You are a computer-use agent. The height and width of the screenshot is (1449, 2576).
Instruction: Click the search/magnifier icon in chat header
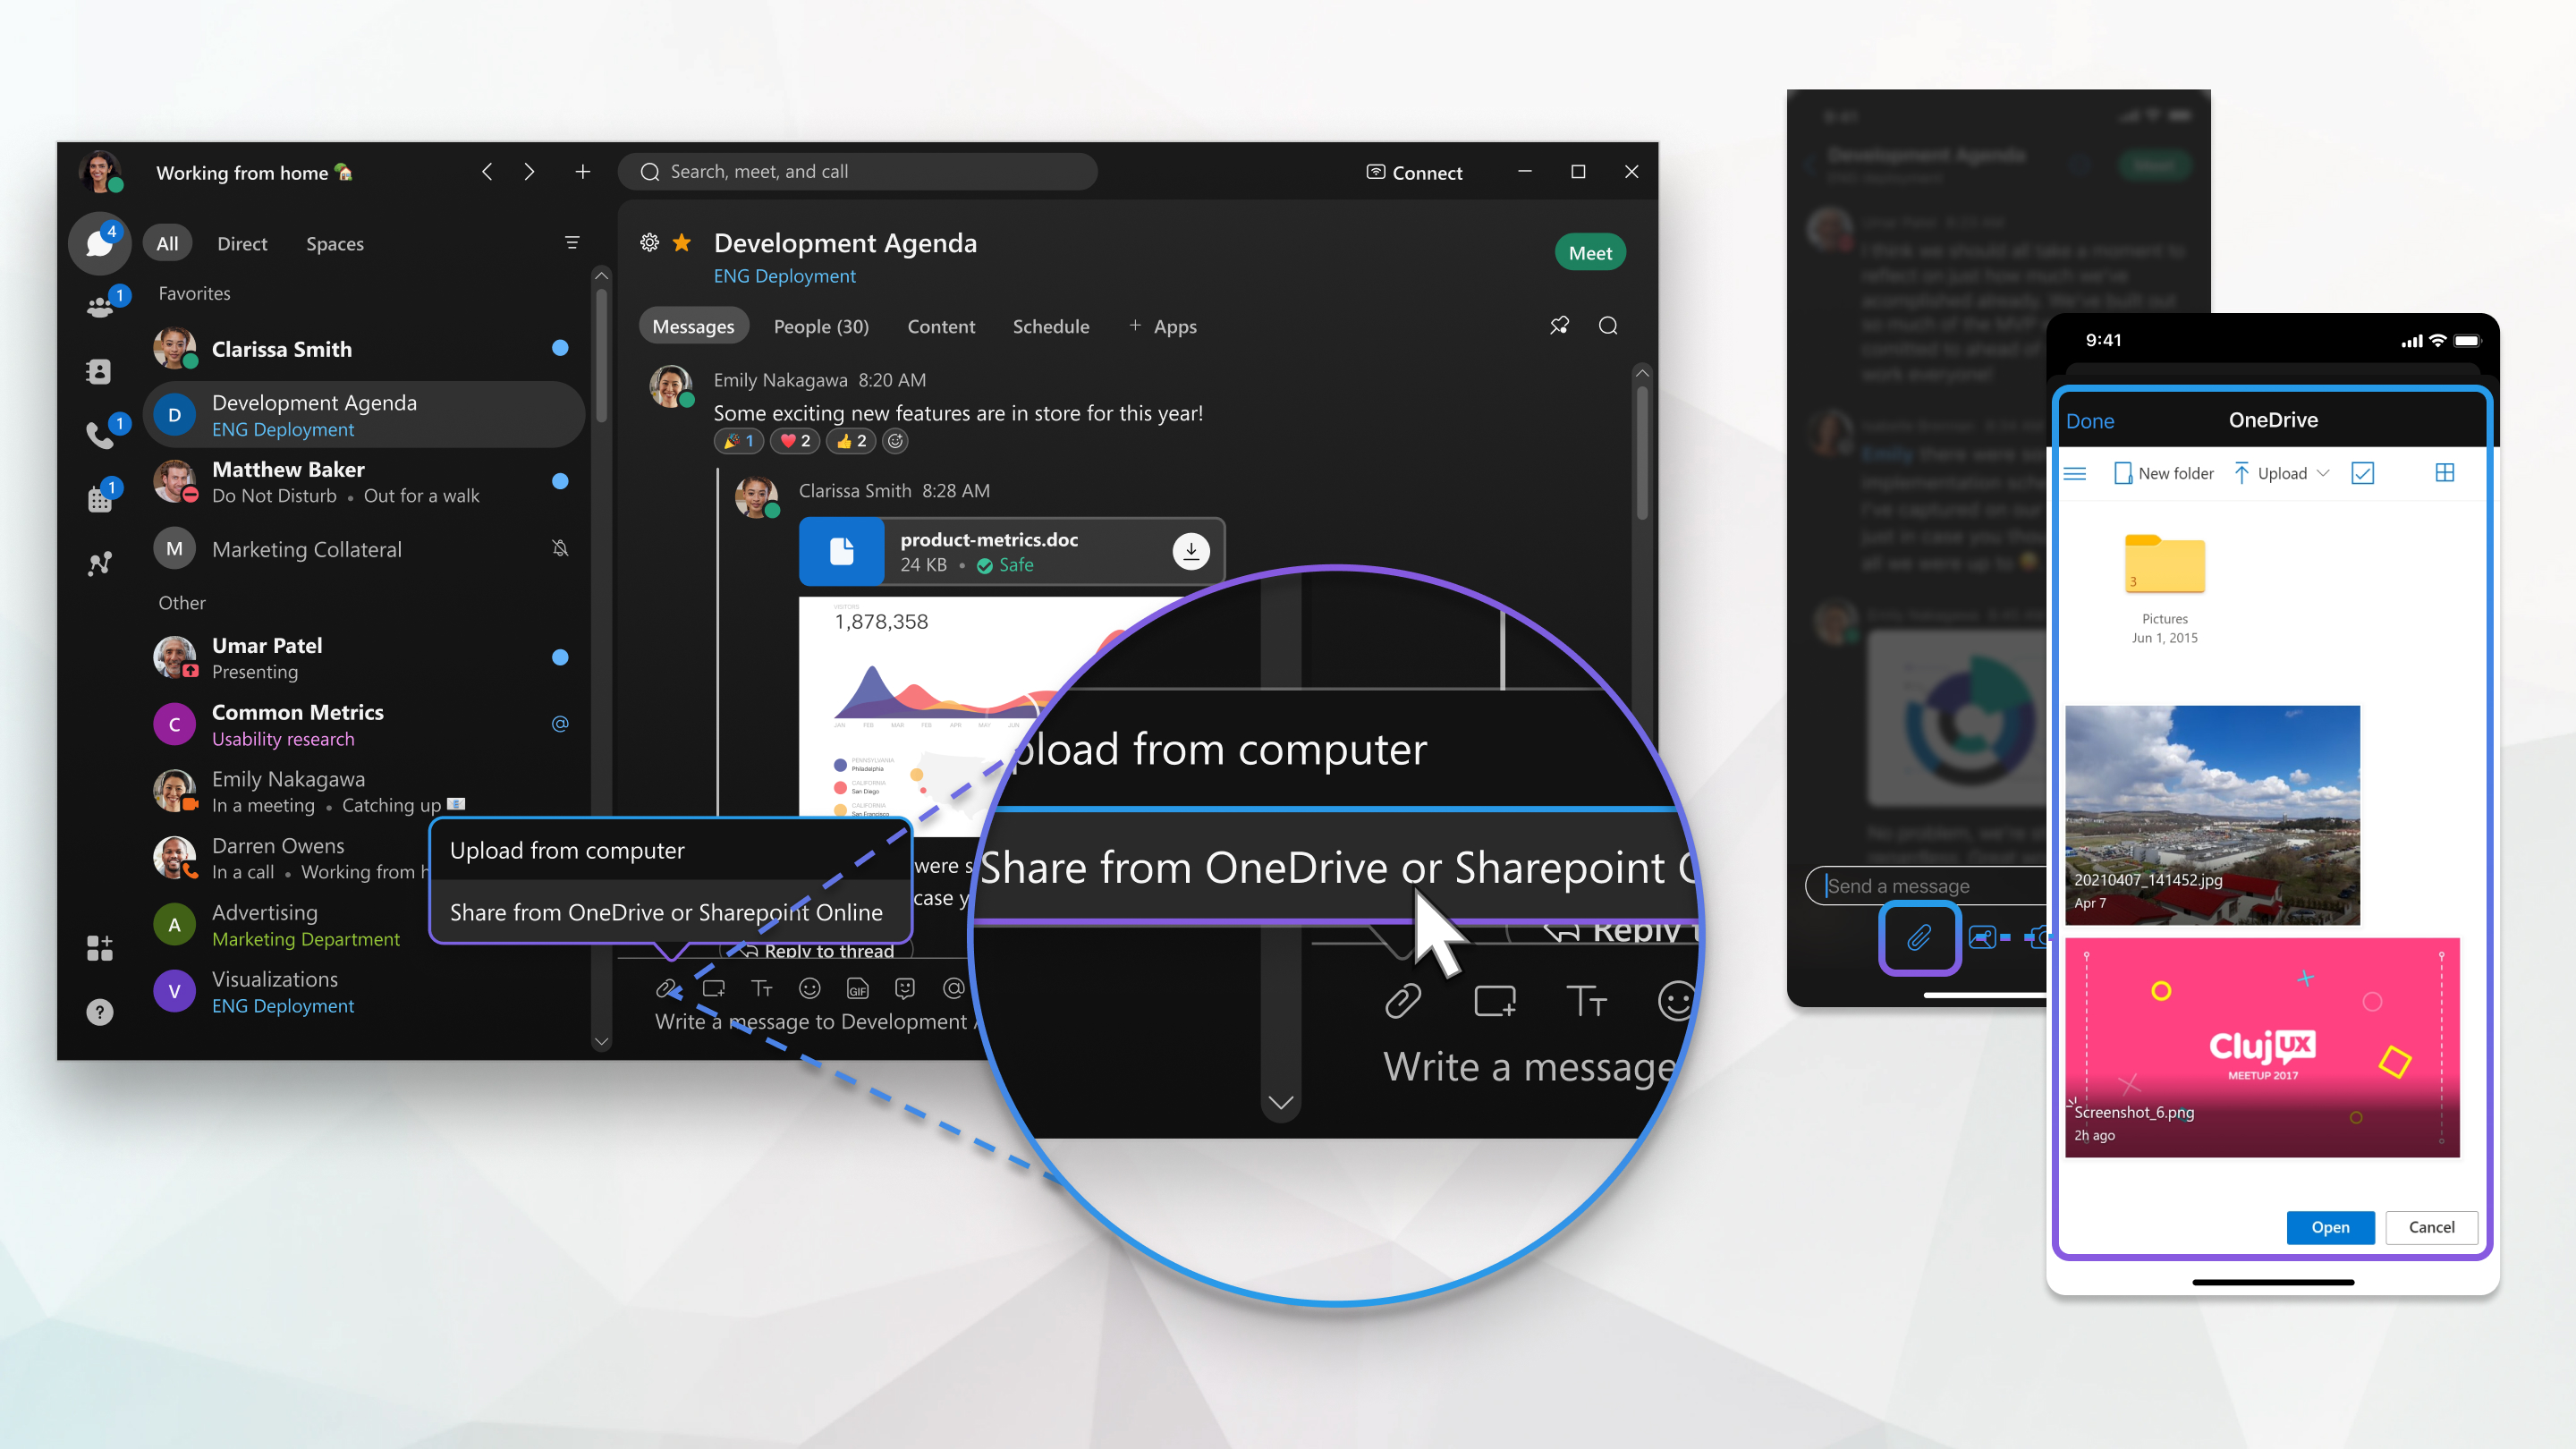(x=1610, y=327)
